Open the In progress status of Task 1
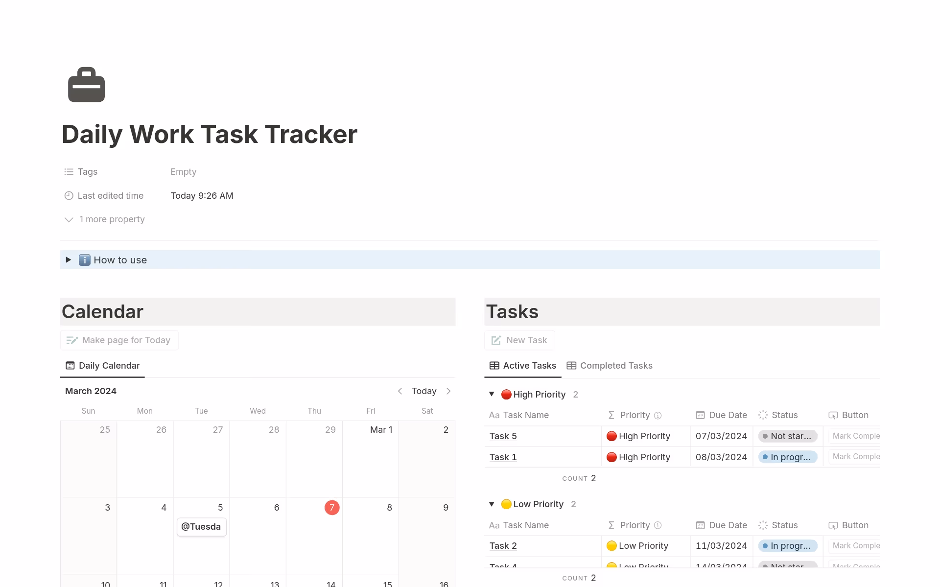Screen dimensions: 940x587 pyautogui.click(x=787, y=457)
